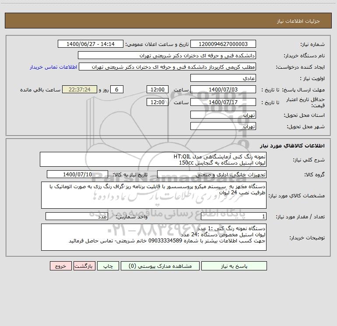This screenshot has width=337, height=326.
Task: Click the استان محل تحویل field تهران
Action: pos(223,115)
